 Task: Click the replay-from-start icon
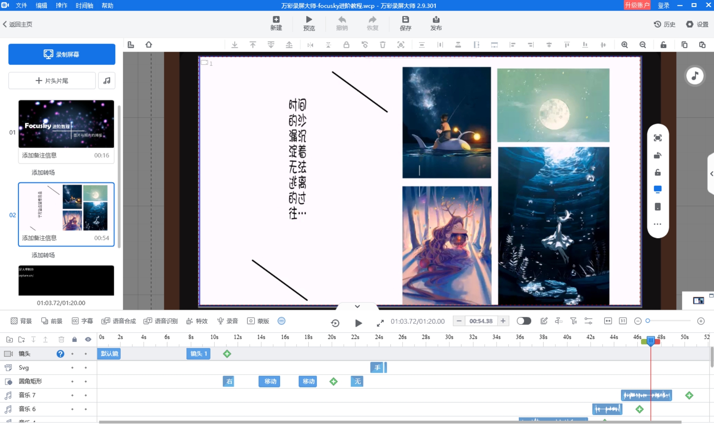click(x=335, y=323)
